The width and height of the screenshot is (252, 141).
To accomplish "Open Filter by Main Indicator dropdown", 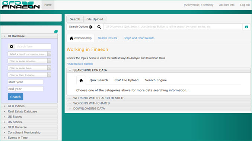I will point(29,75).
